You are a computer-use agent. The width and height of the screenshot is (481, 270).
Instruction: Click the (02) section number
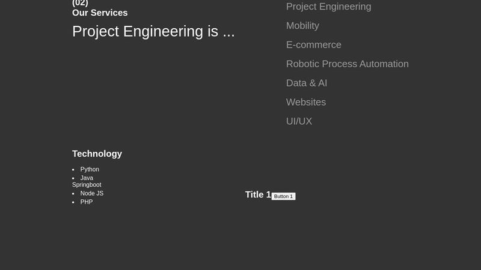click(80, 3)
